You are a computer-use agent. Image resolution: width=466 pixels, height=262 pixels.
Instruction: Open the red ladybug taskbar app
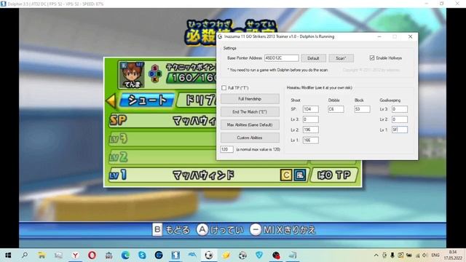point(276,255)
